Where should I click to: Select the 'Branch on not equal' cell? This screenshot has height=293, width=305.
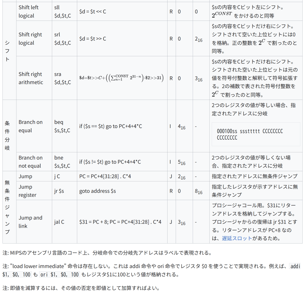click(x=30, y=162)
